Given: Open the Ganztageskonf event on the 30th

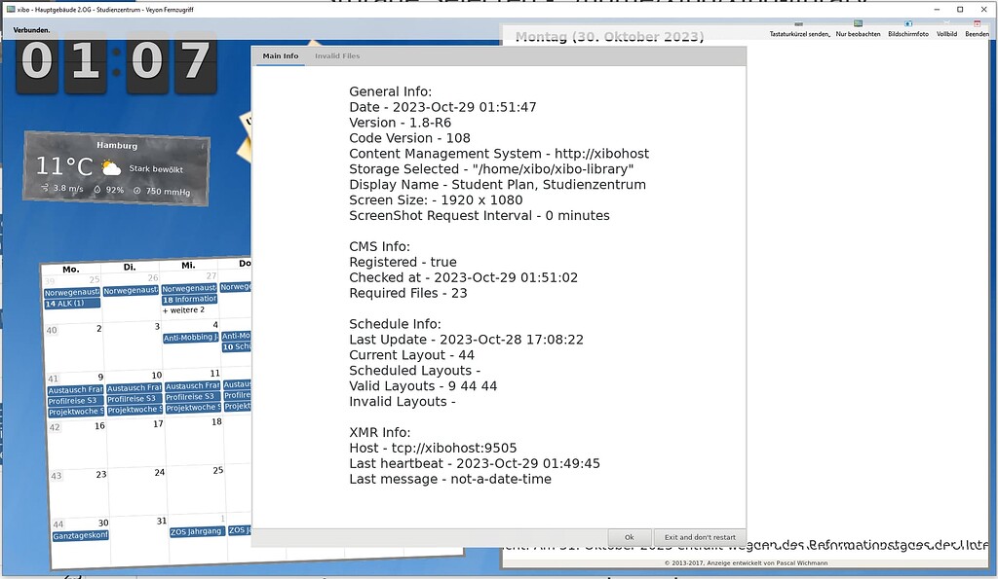Looking at the screenshot, I should (x=77, y=536).
